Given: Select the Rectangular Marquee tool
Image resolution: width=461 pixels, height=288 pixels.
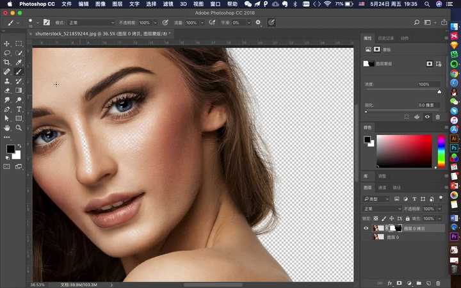Looking at the screenshot, I should [19, 44].
